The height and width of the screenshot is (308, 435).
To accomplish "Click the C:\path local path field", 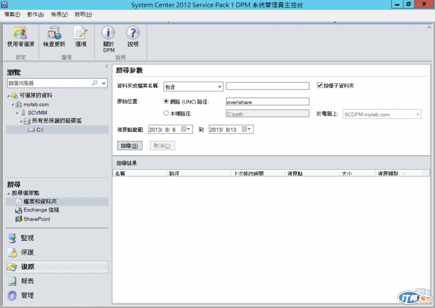I will click(x=268, y=113).
